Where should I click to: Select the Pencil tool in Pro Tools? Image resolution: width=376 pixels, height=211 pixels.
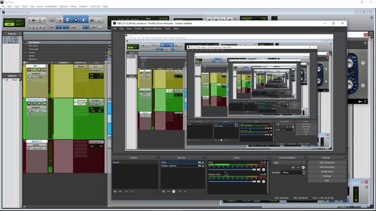(100, 21)
